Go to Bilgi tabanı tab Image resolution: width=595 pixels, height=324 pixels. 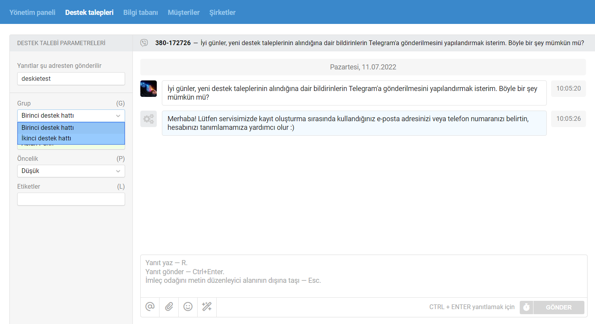point(141,13)
